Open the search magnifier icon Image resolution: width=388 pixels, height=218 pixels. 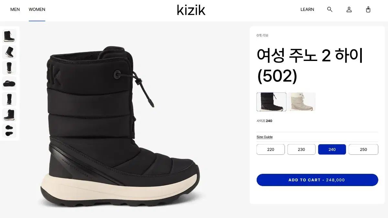click(330, 9)
